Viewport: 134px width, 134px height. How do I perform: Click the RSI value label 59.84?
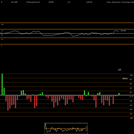coord(123,31)
